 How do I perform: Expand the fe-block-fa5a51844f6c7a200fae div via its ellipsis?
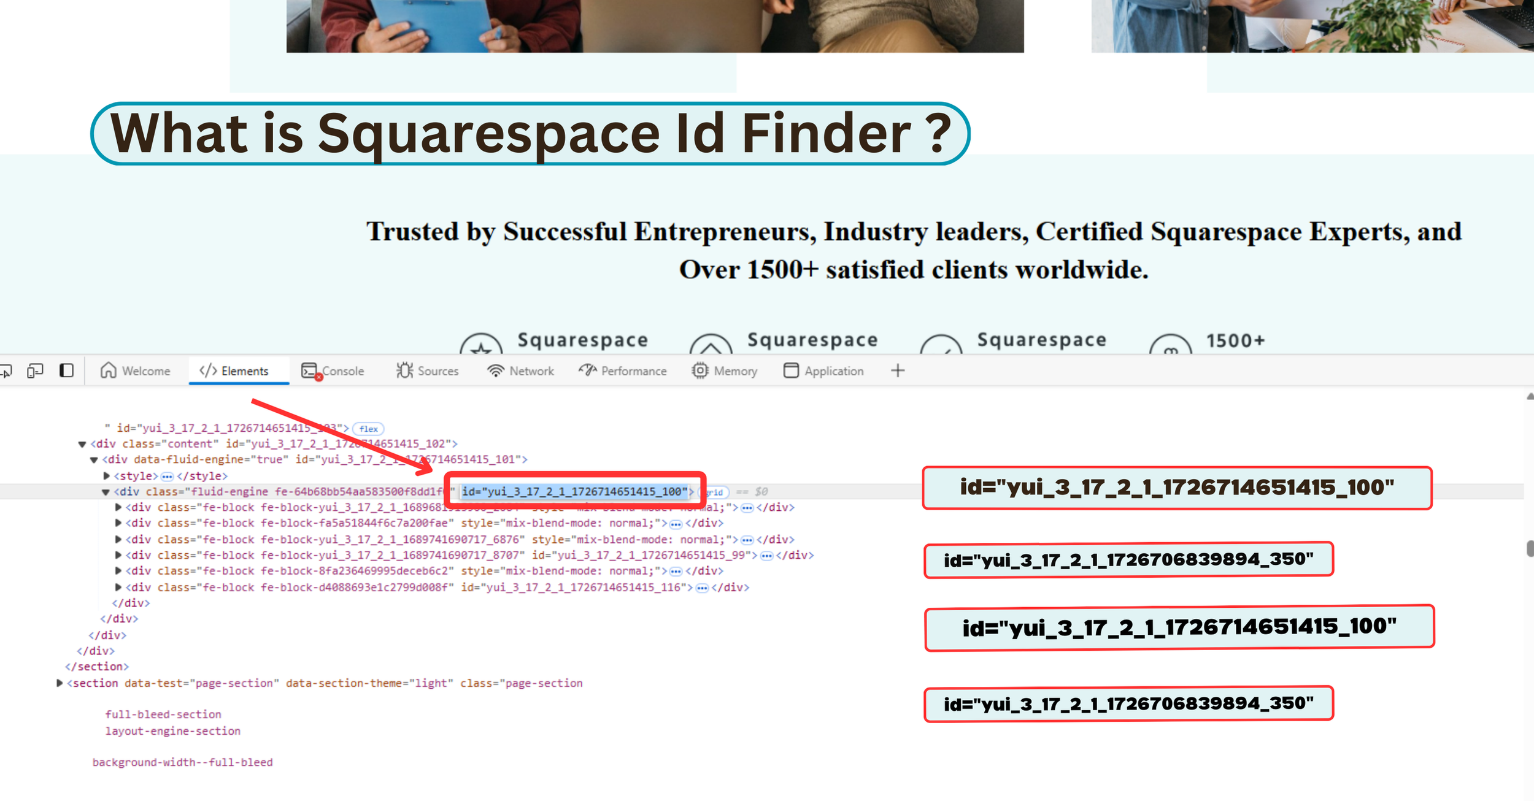click(x=675, y=523)
